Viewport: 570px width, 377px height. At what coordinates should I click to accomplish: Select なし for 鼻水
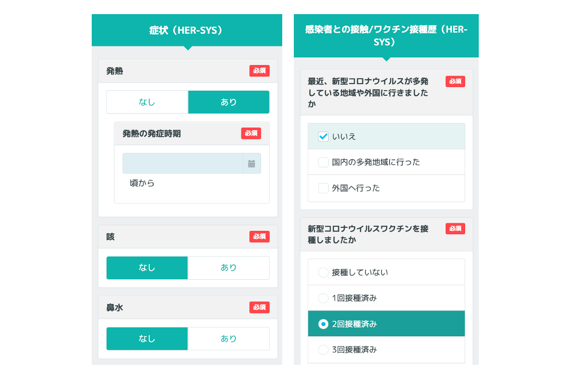pos(147,339)
